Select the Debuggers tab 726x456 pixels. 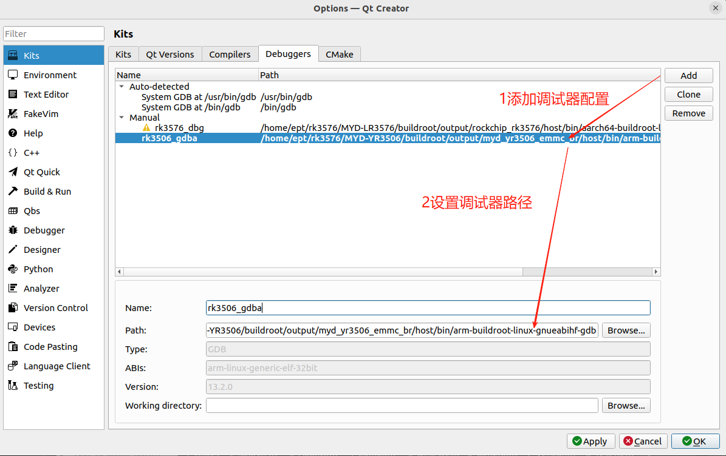(288, 53)
